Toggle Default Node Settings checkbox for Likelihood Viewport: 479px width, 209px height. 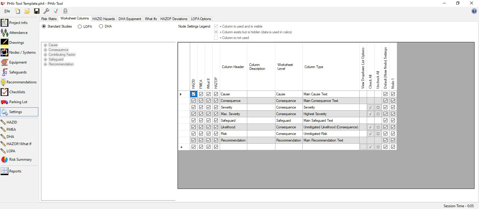pos(386,127)
